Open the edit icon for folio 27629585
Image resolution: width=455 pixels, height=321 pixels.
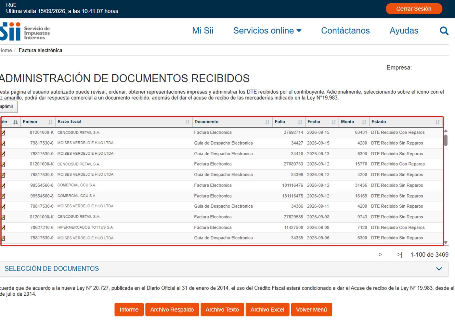click(x=3, y=217)
